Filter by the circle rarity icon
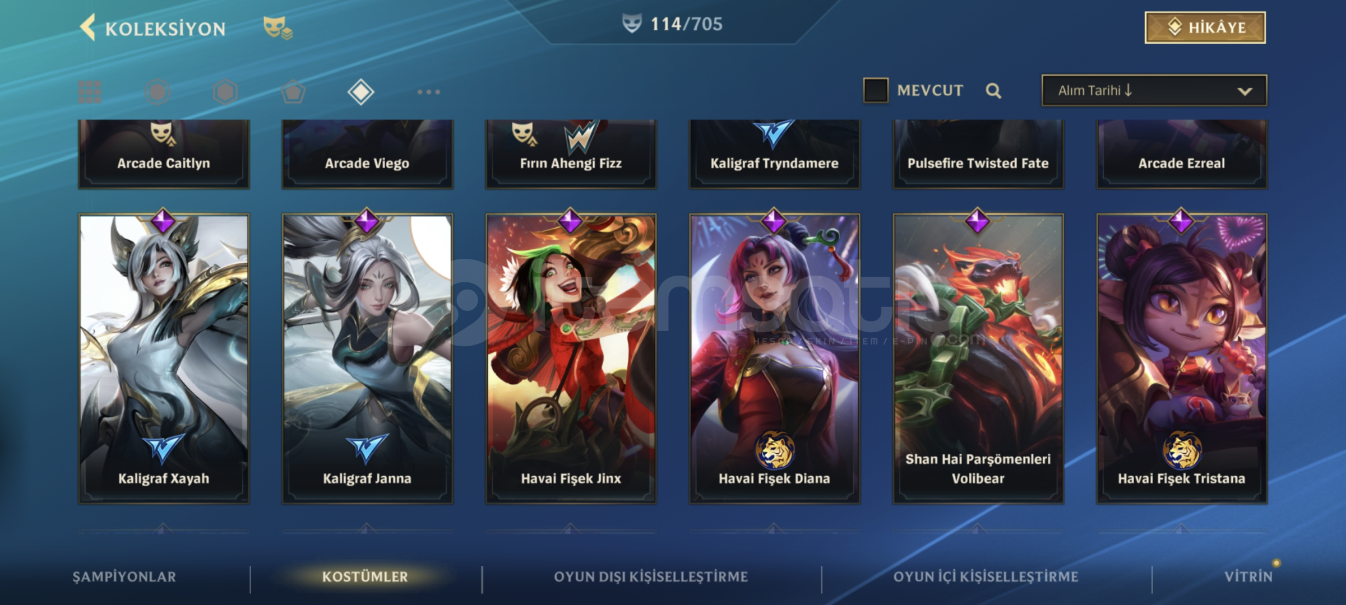 point(158,92)
